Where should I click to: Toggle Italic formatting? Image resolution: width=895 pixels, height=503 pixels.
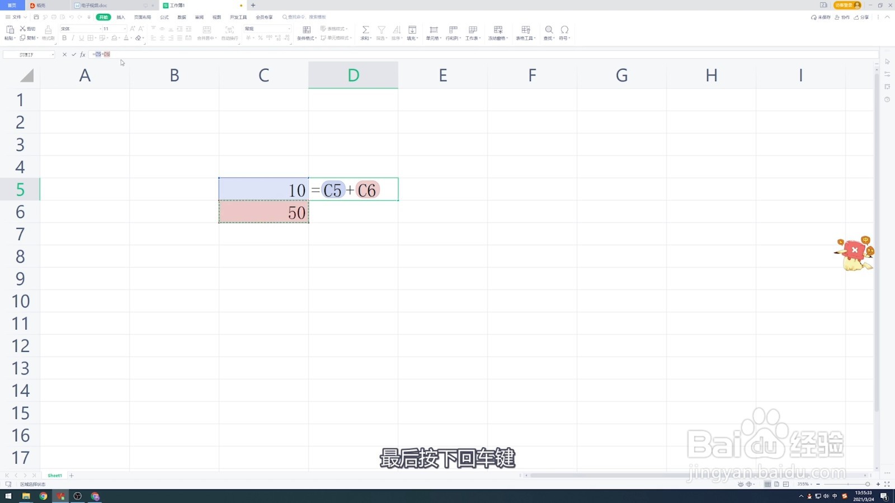tap(73, 38)
